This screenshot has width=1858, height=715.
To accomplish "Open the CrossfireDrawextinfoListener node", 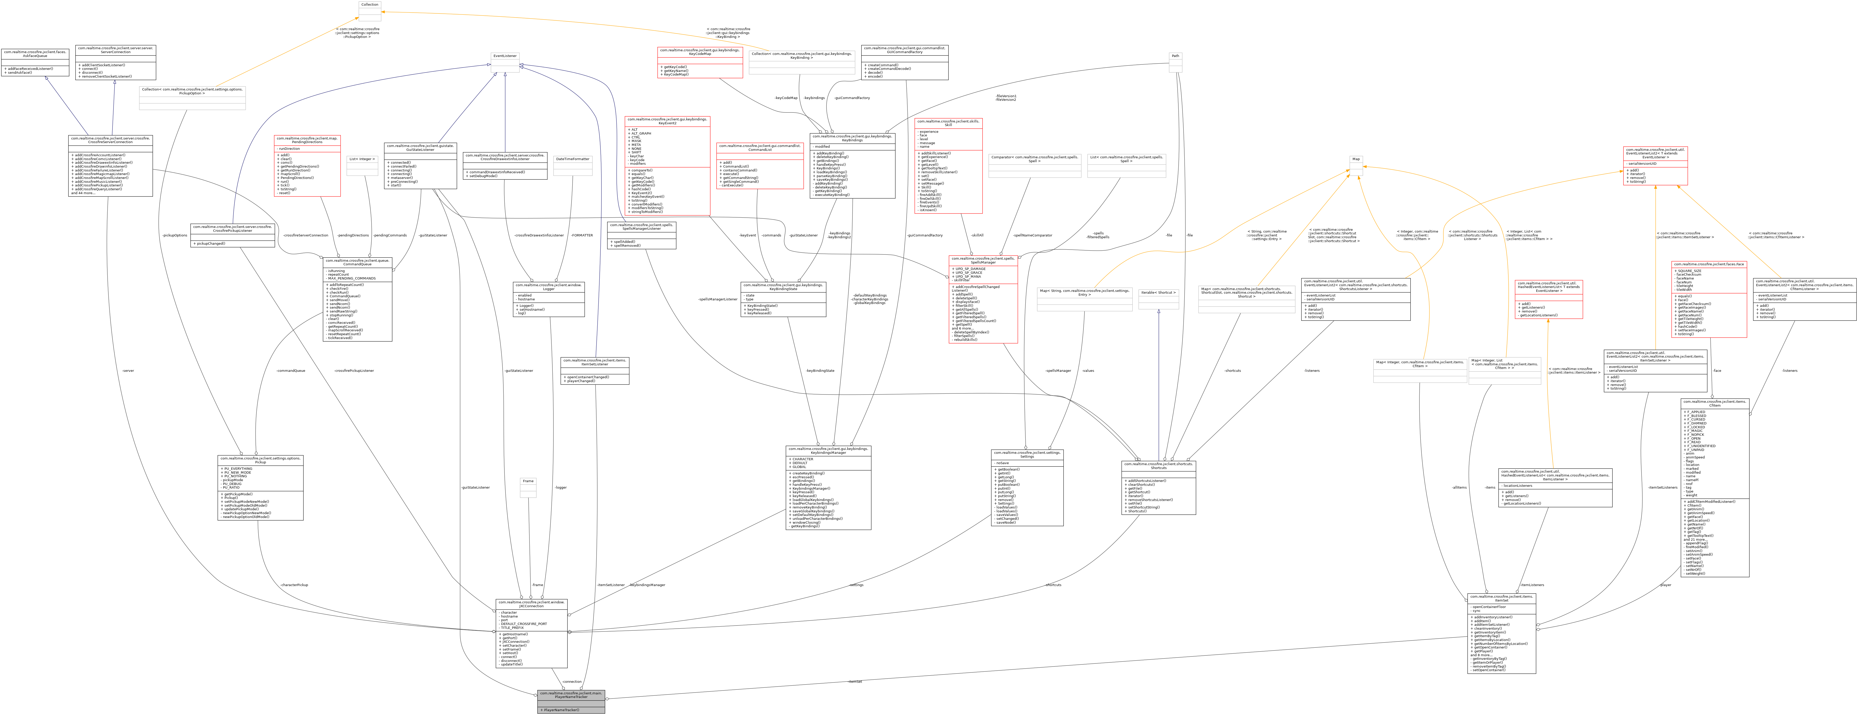I will 505,166.
